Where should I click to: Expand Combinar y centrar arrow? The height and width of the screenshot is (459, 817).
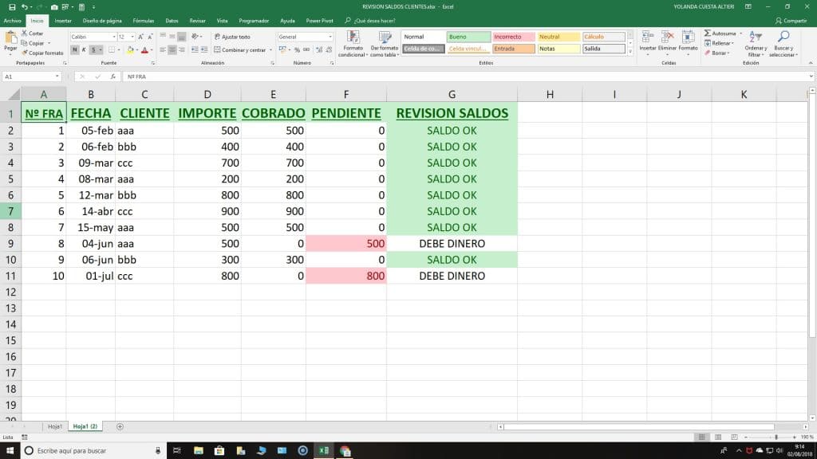(x=270, y=50)
